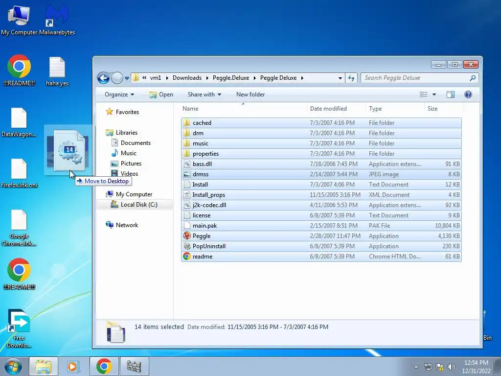This screenshot has width=501, height=376.
Task: Expand the view options dropdown arrow
Action: point(434,94)
